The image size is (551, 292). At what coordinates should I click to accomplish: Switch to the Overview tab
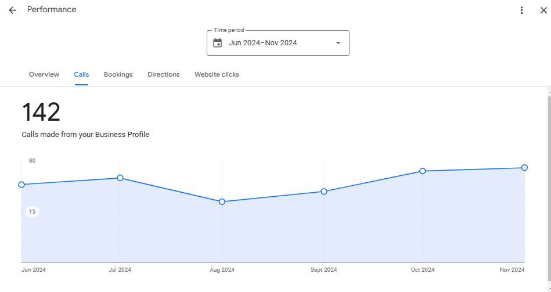pyautogui.click(x=44, y=74)
